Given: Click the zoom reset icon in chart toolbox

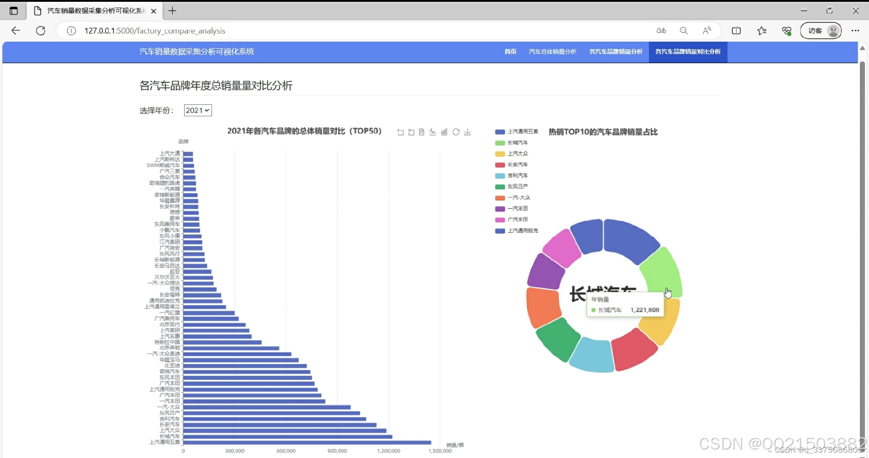Looking at the screenshot, I should pyautogui.click(x=411, y=132).
